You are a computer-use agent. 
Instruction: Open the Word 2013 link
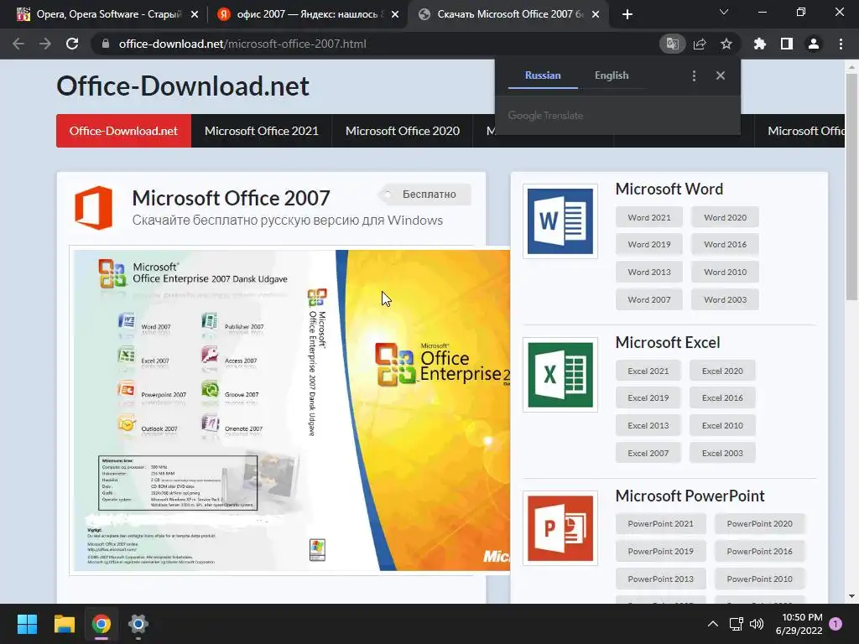pyautogui.click(x=649, y=272)
